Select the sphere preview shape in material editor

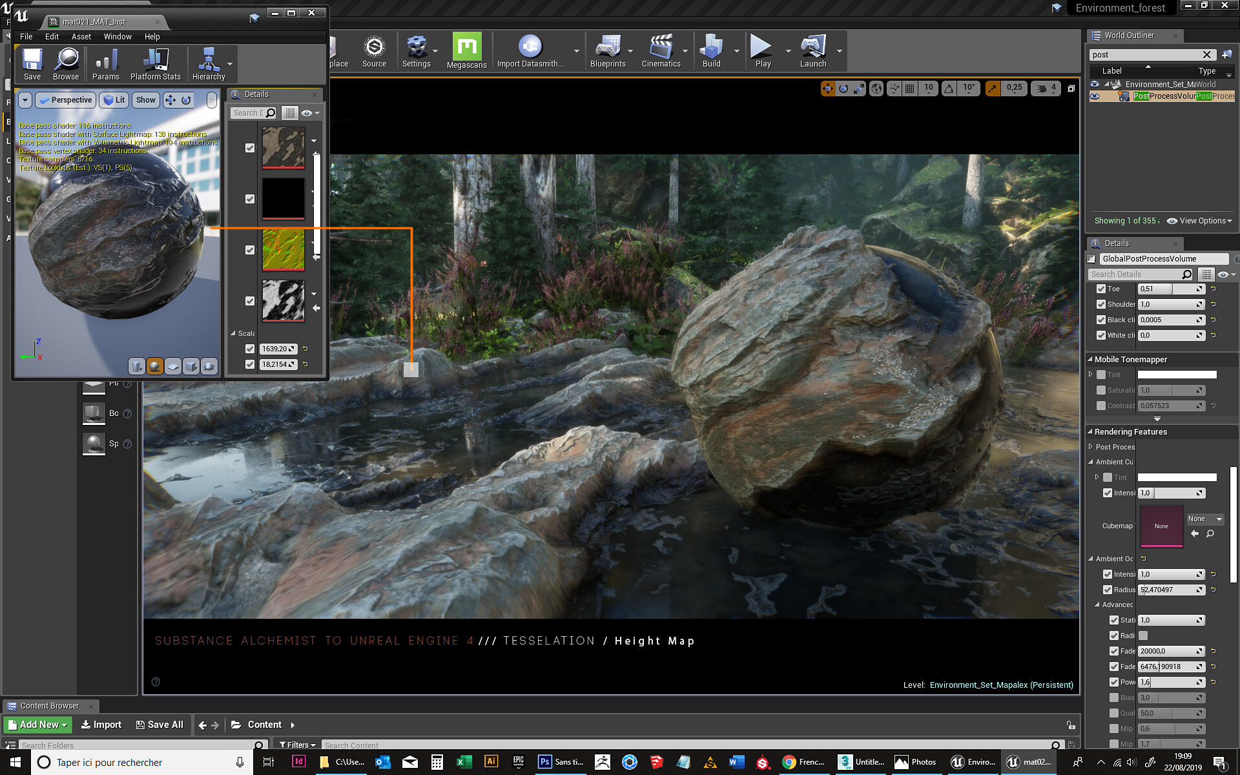coord(154,366)
